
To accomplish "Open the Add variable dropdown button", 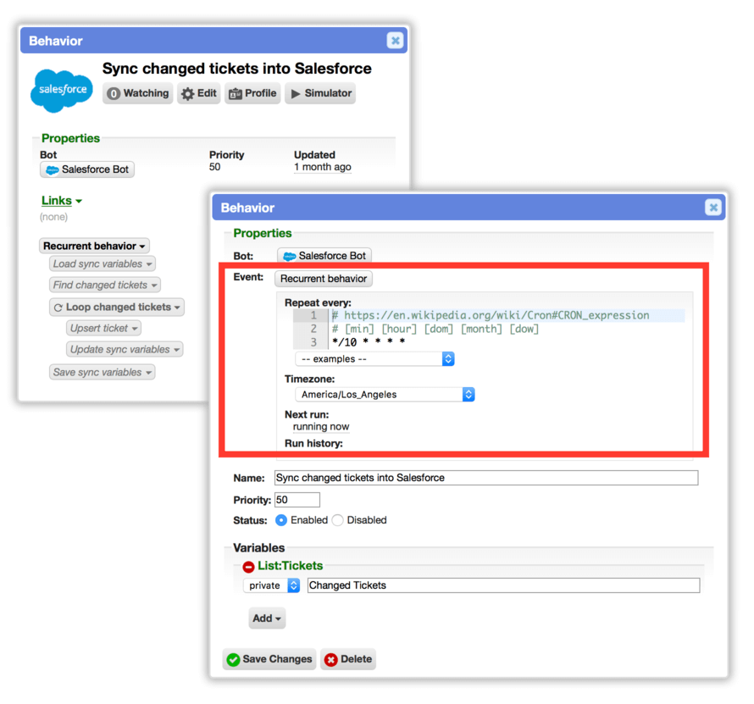I will 267,618.
